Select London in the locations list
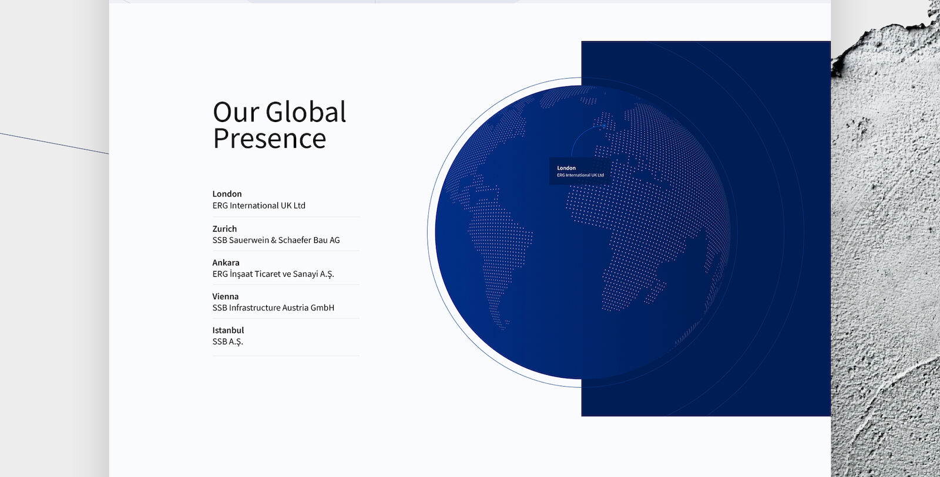This screenshot has height=477, width=940. point(227,194)
